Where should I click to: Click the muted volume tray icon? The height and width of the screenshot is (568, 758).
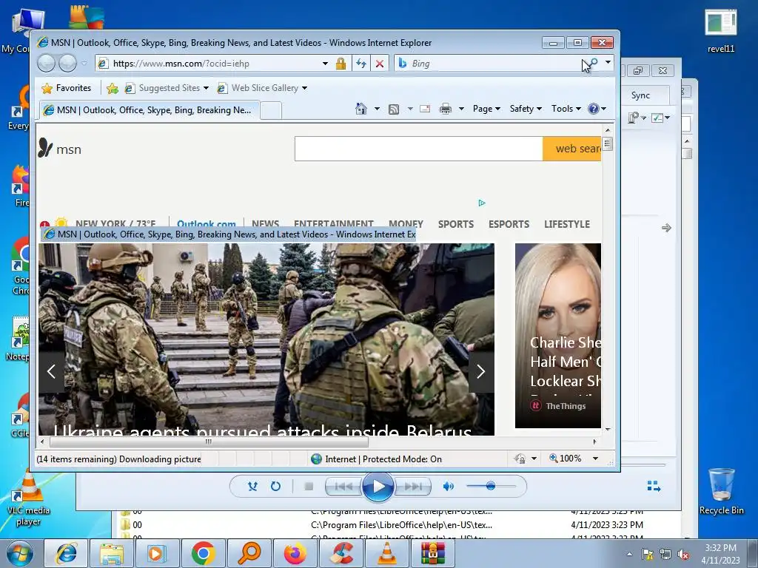click(683, 555)
